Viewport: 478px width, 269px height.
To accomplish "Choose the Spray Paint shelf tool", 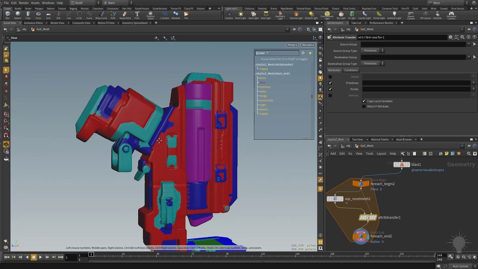I will (125, 15).
